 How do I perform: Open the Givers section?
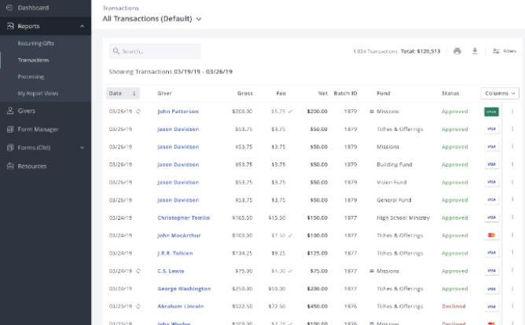[x=27, y=111]
